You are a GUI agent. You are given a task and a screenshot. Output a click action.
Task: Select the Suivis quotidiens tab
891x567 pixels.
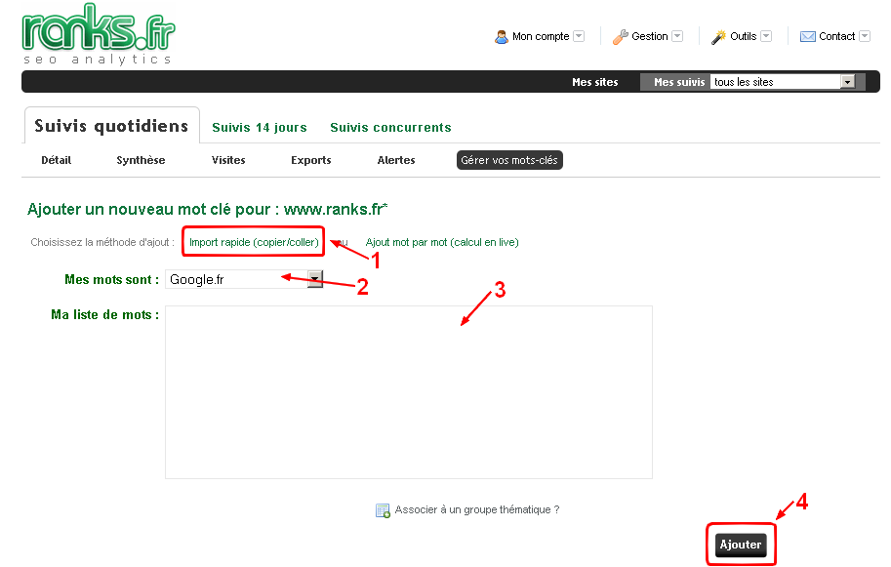111,126
